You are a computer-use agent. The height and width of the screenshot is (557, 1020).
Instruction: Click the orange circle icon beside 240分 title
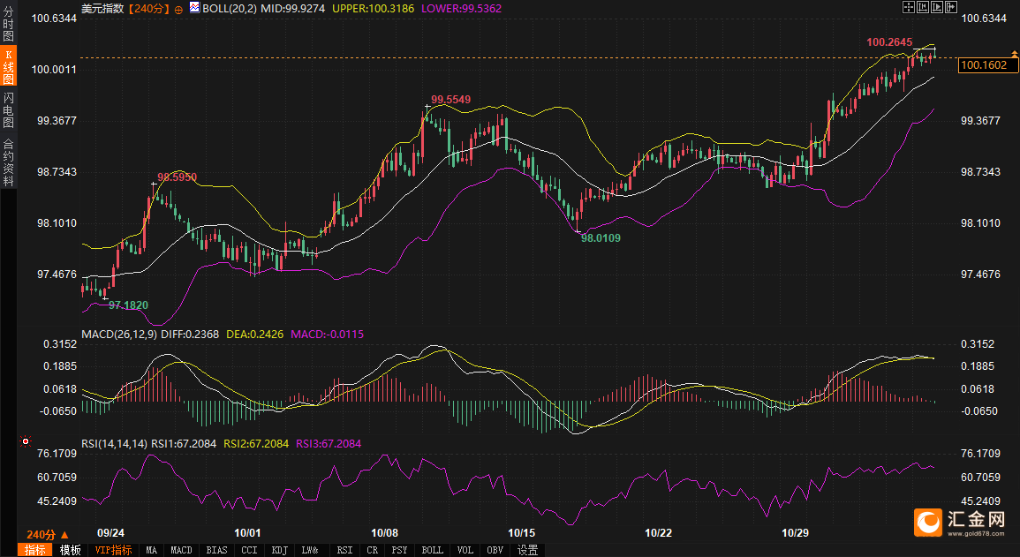coord(179,8)
